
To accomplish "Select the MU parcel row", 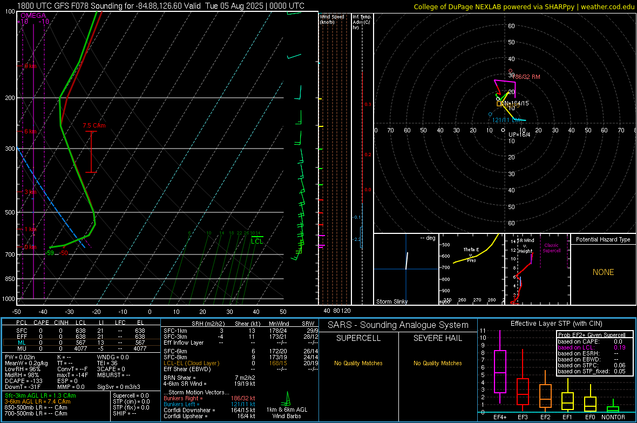I will [x=82, y=348].
